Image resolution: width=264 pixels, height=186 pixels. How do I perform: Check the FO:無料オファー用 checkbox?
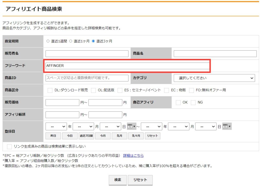[191, 90]
